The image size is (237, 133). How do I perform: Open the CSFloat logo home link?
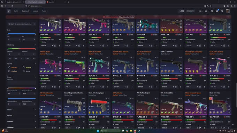tap(9, 11)
